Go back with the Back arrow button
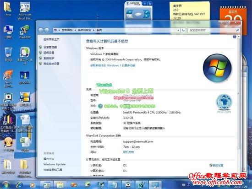The height and width of the screenshot is (189, 252). [41, 30]
